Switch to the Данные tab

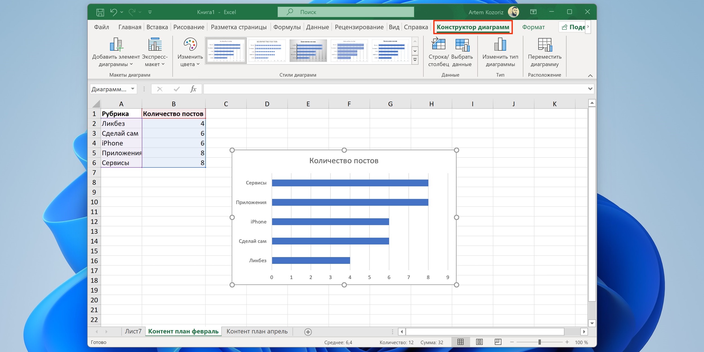point(317,27)
